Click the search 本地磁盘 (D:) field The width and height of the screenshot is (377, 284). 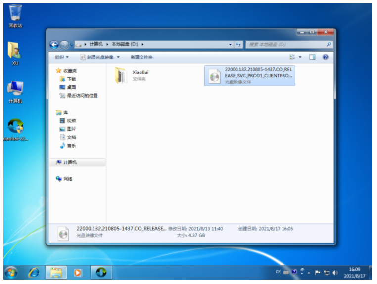pyautogui.click(x=286, y=45)
